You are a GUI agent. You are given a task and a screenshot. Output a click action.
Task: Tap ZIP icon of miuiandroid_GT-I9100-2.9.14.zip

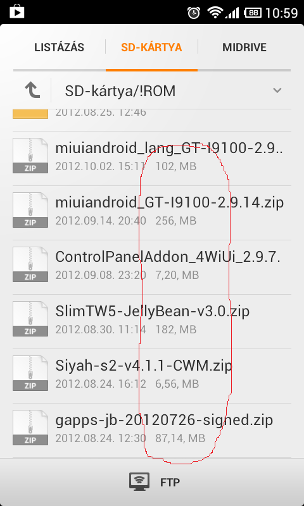[x=30, y=210]
